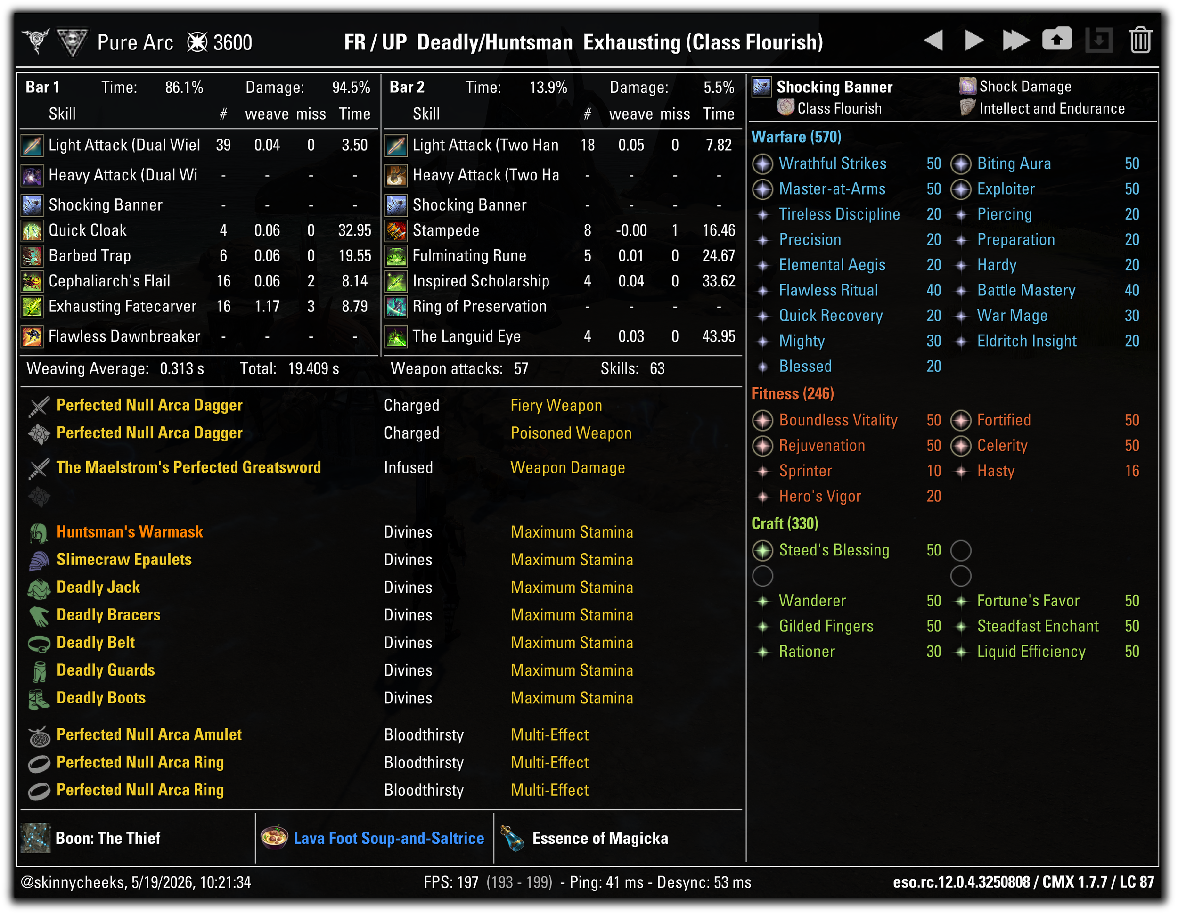Click the Rejuvenation slotted star
1178x914 pixels.
click(x=763, y=446)
